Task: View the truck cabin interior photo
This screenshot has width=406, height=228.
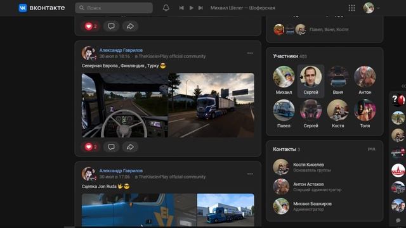Action: click(125, 105)
